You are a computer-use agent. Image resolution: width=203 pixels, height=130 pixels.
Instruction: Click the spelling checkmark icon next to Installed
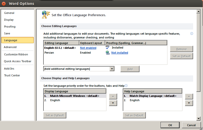pyautogui.click(x=107, y=47)
